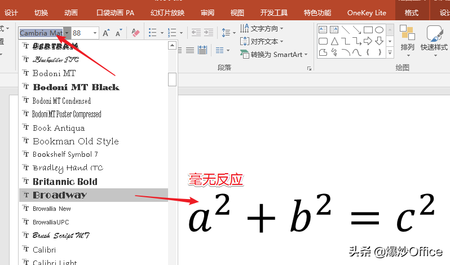Clear all text formatting with eraser icon
The image size is (450, 265).
(x=135, y=33)
